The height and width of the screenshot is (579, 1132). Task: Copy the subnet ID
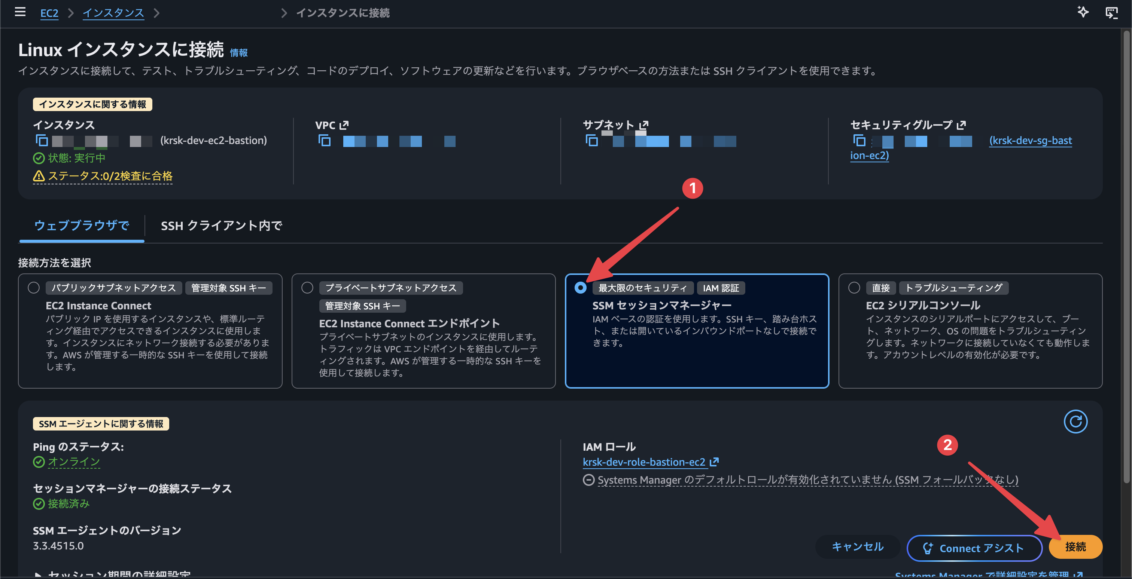click(x=591, y=141)
